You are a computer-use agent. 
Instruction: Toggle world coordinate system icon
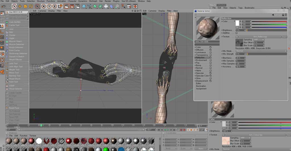click(60, 7)
